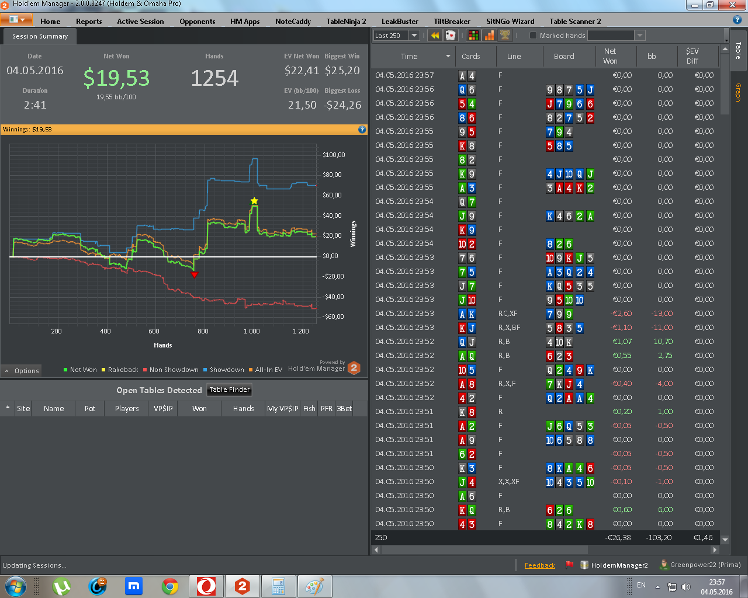Open the HM Apps menu
The width and height of the screenshot is (748, 598).
[x=245, y=22]
